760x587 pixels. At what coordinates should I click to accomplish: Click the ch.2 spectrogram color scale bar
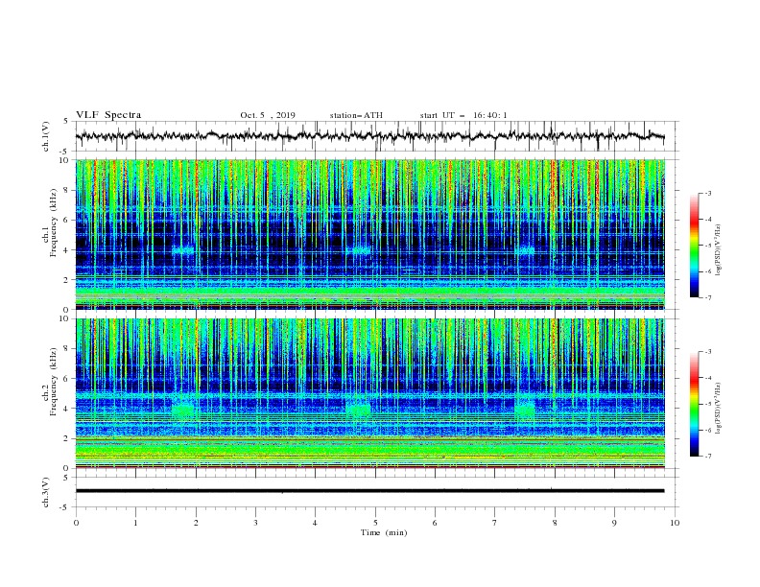tap(695, 404)
